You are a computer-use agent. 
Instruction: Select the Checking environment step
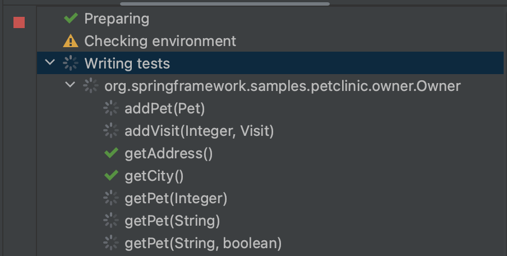[x=160, y=41]
